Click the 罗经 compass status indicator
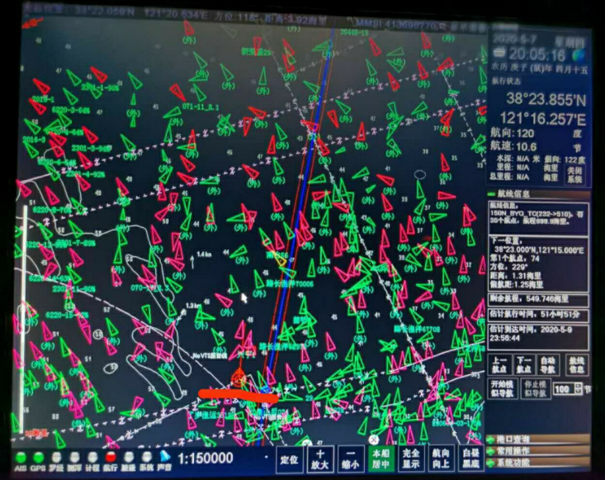This screenshot has height=480, width=605. [56, 458]
